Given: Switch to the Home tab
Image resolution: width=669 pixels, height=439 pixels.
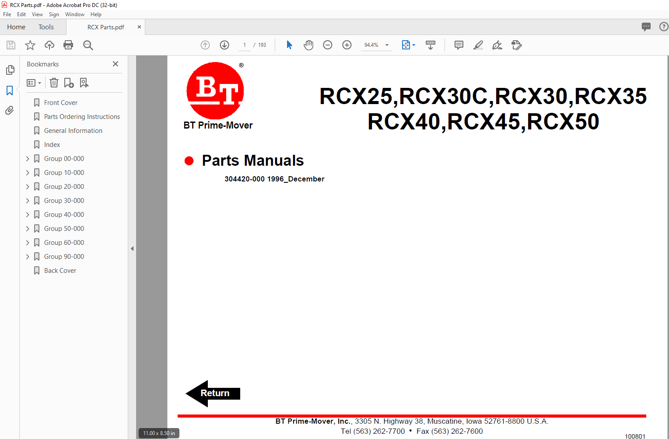Looking at the screenshot, I should click(16, 27).
